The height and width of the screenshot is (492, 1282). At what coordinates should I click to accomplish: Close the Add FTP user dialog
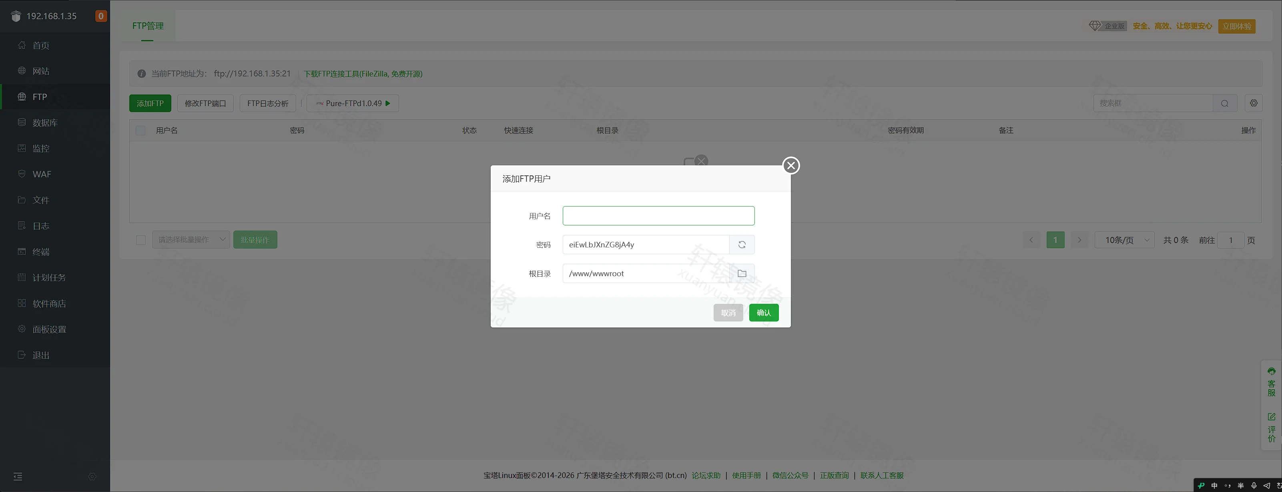pyautogui.click(x=791, y=165)
